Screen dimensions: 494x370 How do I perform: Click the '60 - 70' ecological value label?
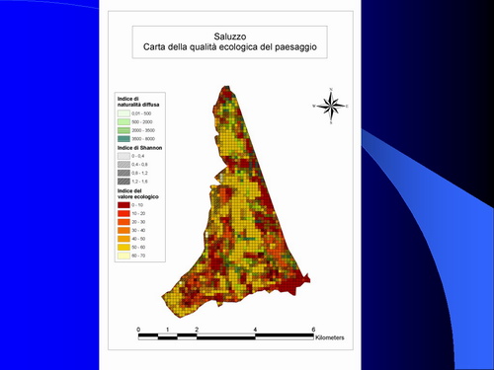(x=138, y=256)
